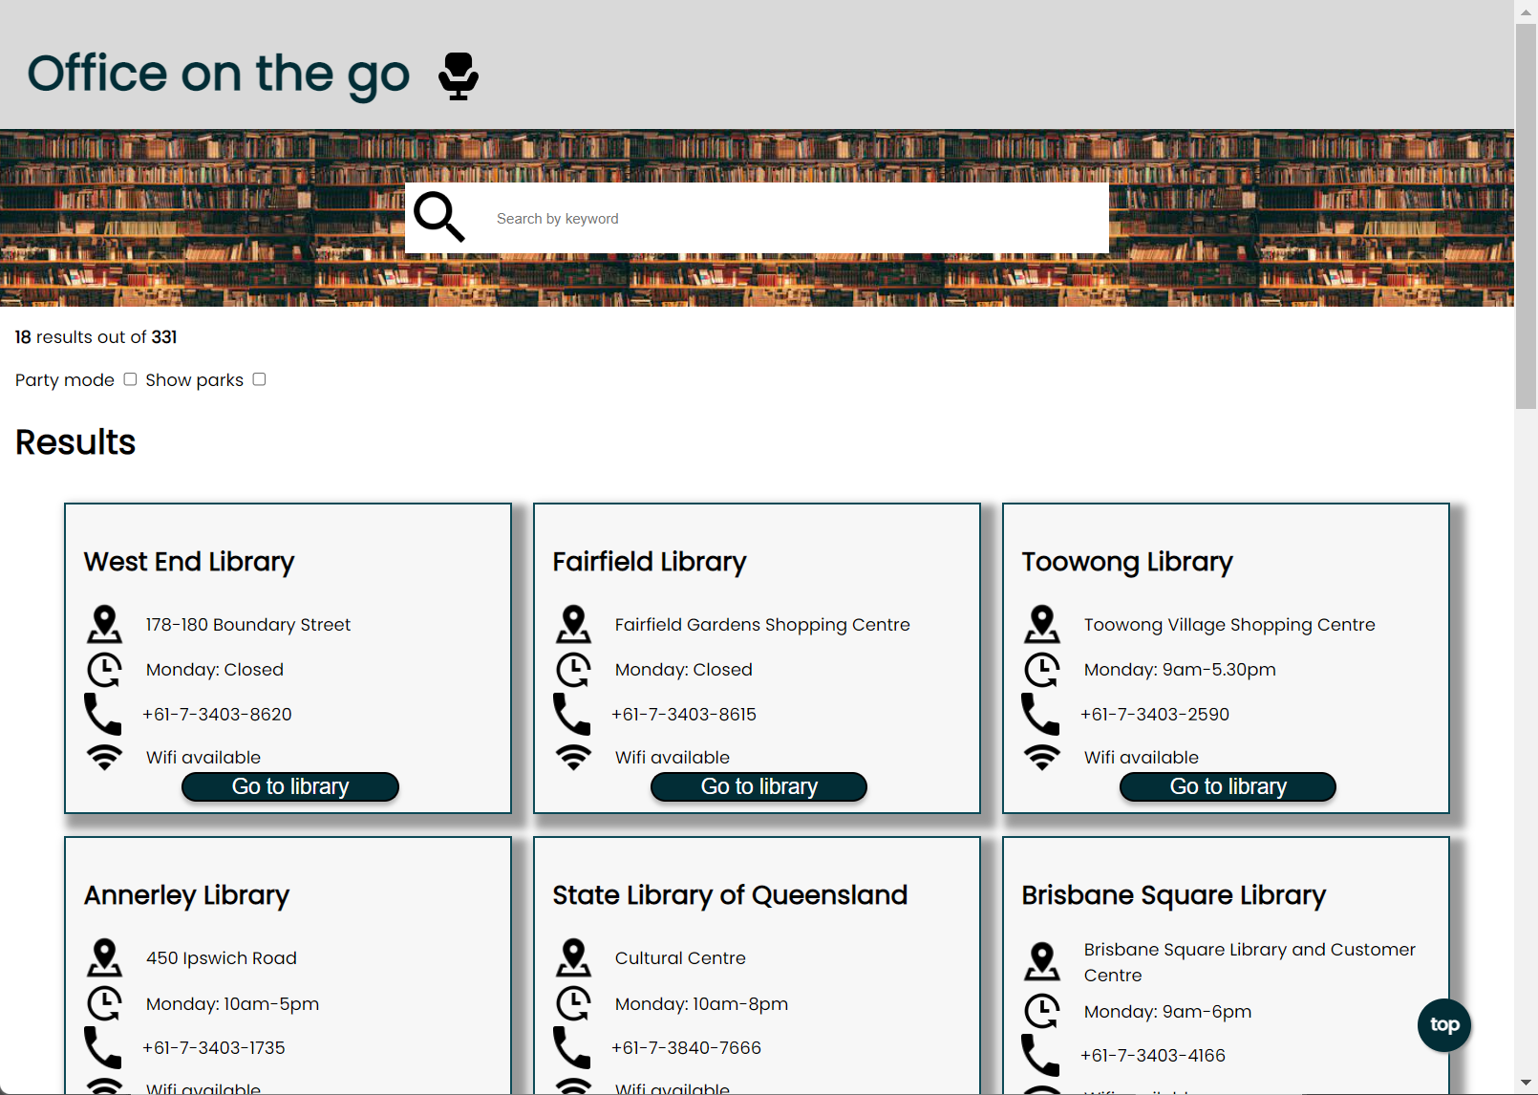Click Annerley Library location pin icon
The height and width of the screenshot is (1095, 1538).
pyautogui.click(x=104, y=957)
